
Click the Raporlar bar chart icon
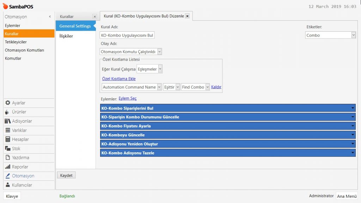(x=8, y=167)
